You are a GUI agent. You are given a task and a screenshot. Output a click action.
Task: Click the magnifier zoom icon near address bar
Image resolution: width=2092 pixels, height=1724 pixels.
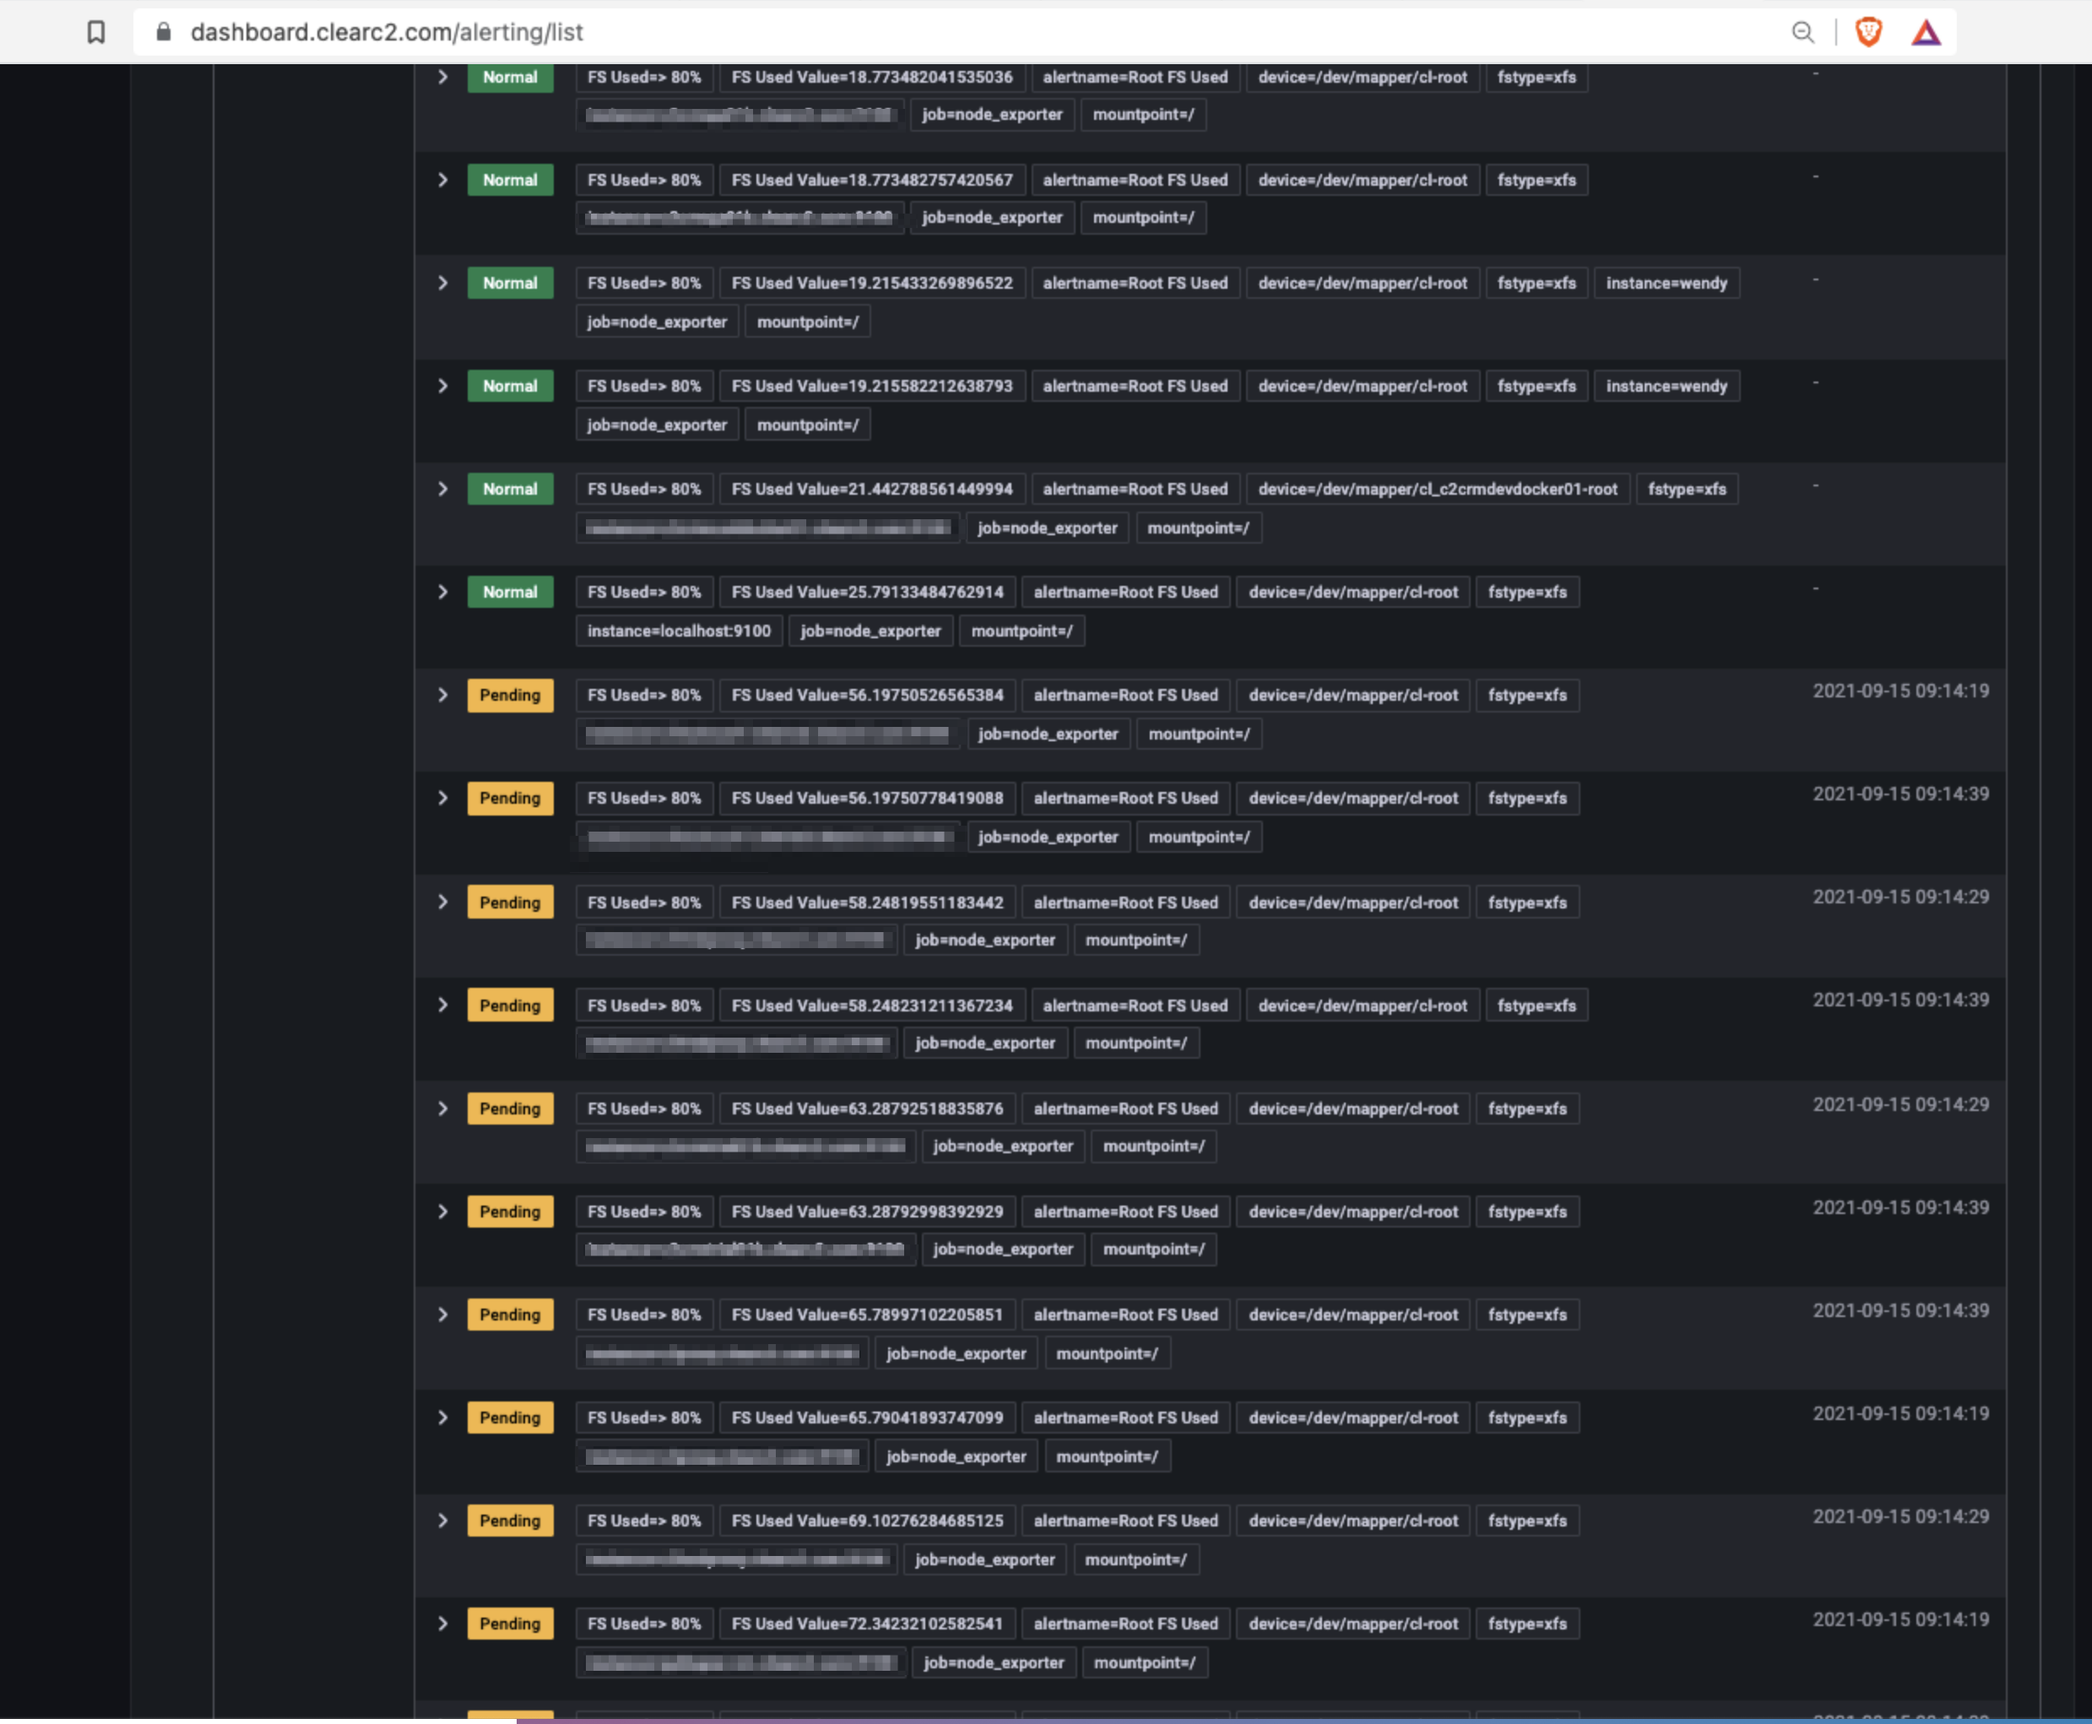[x=1803, y=32]
